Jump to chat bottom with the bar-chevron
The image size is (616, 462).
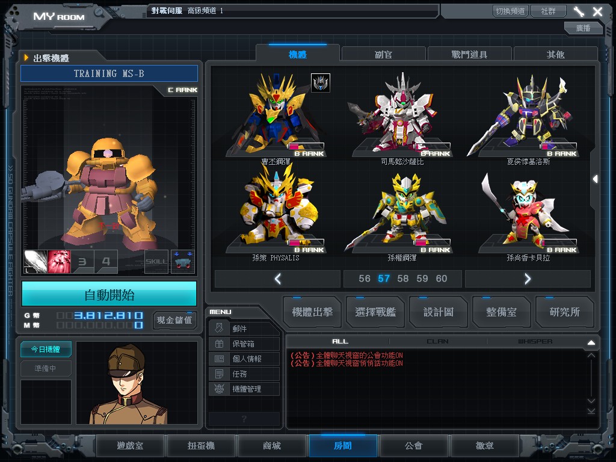point(591,411)
